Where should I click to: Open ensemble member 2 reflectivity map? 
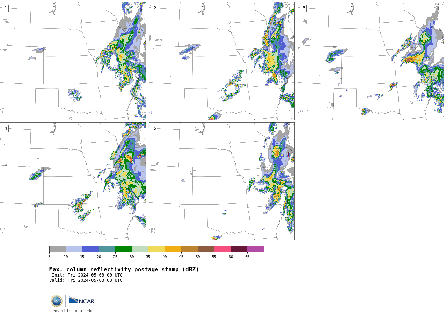[222, 61]
